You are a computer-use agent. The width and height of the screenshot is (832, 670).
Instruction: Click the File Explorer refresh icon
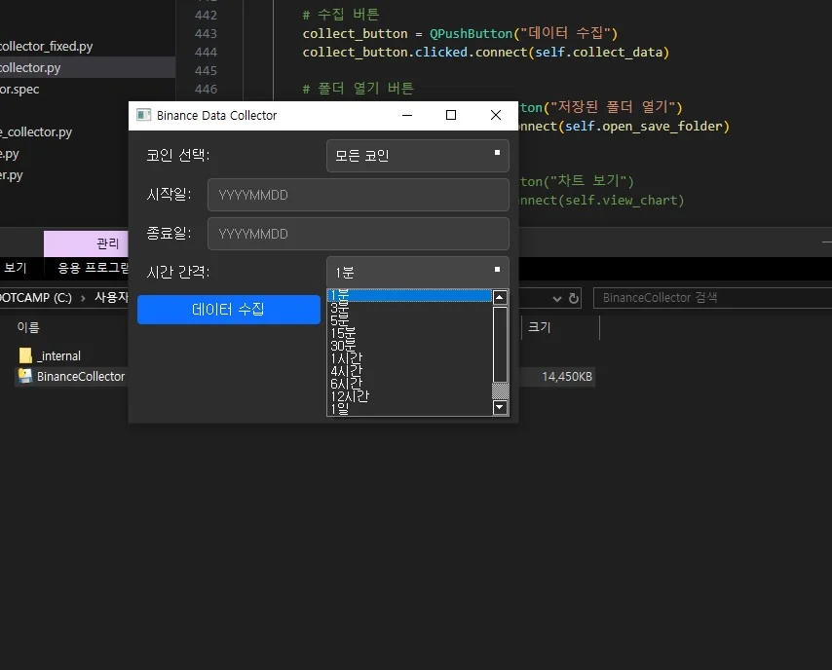[x=574, y=298]
